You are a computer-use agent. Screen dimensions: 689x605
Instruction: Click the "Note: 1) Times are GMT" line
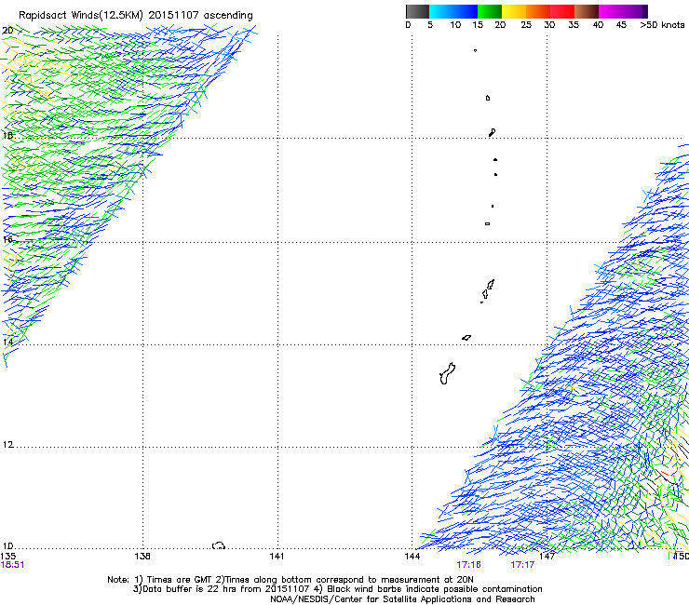(x=290, y=580)
